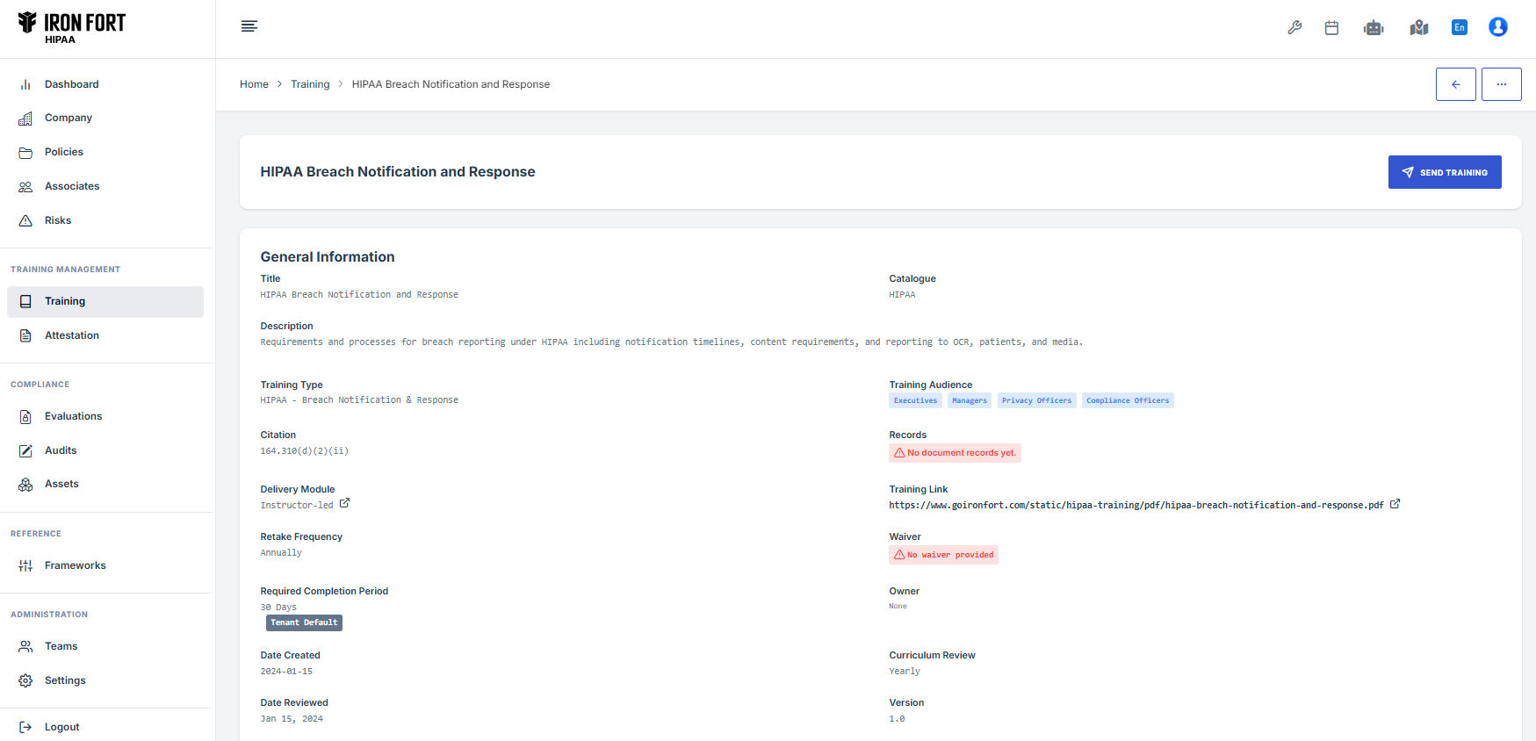Viewport: 1536px width, 741px height.
Task: Click the robot assistant icon
Action: click(1374, 28)
